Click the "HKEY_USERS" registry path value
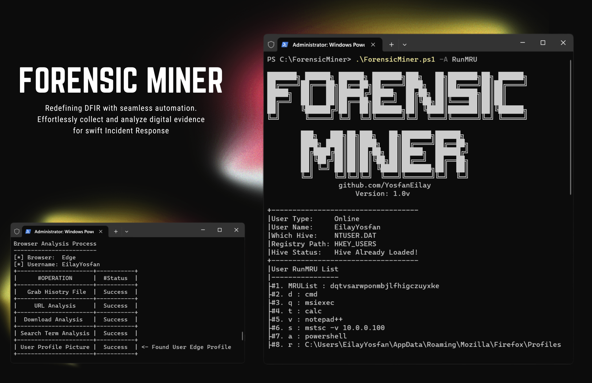592x383 pixels. (x=355, y=244)
